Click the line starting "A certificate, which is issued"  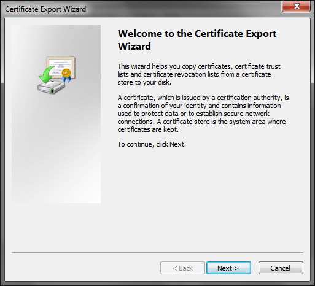[x=203, y=98]
